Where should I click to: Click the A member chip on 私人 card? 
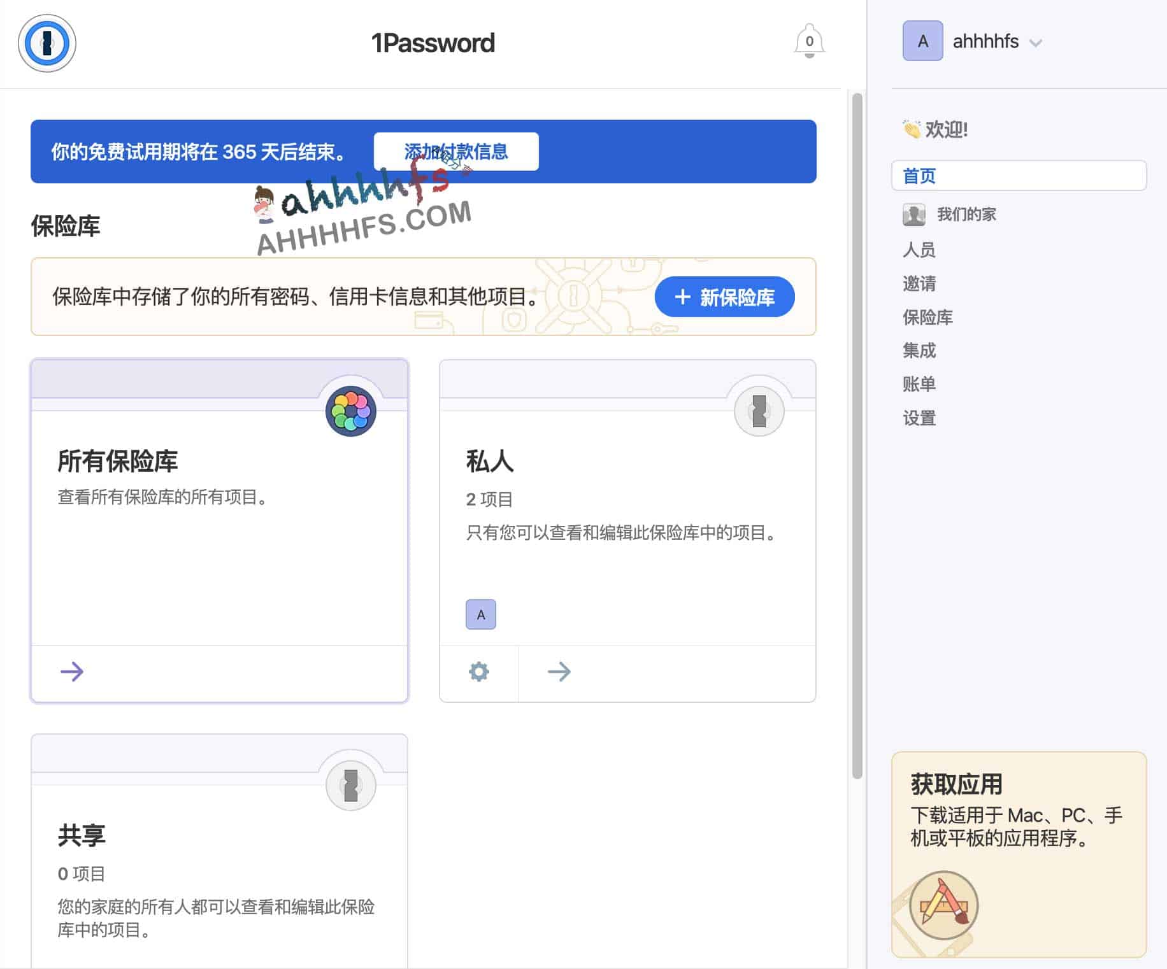[481, 614]
